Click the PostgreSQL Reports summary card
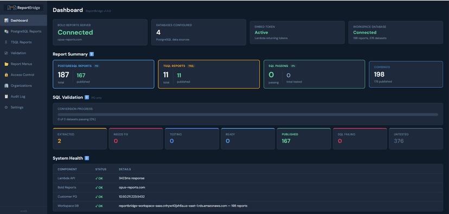The height and width of the screenshot is (214, 449). (x=104, y=74)
